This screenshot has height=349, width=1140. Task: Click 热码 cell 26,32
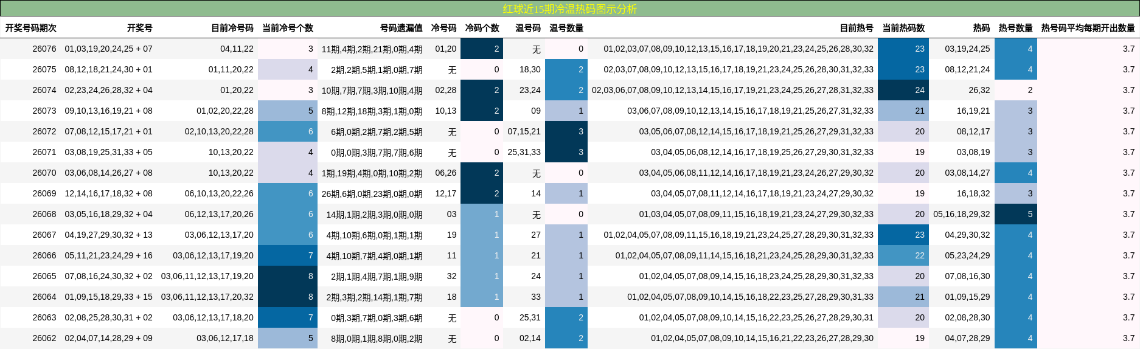click(979, 90)
